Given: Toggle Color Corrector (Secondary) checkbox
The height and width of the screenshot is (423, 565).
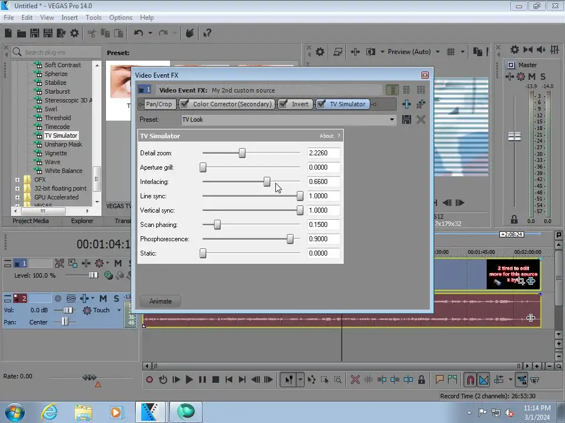Looking at the screenshot, I should pyautogui.click(x=184, y=104).
